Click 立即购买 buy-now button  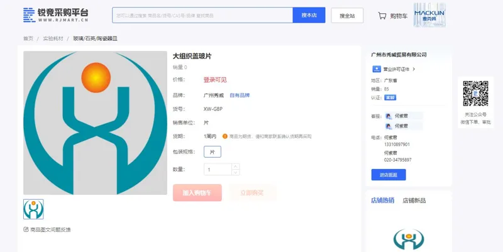(x=252, y=193)
